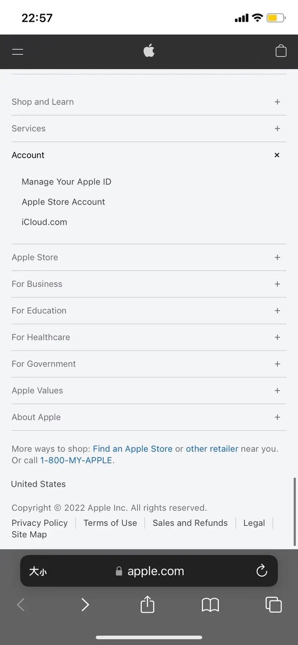Open the hamburger navigation menu
Screen dimensions: 298x645
[18, 51]
